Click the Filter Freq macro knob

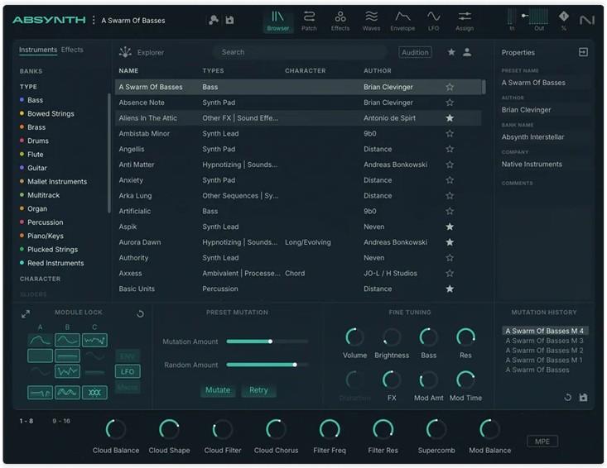[x=330, y=429]
